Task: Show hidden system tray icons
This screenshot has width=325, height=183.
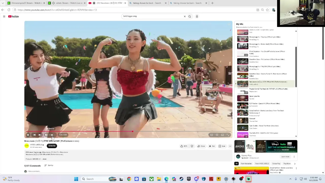Action: [290, 179]
